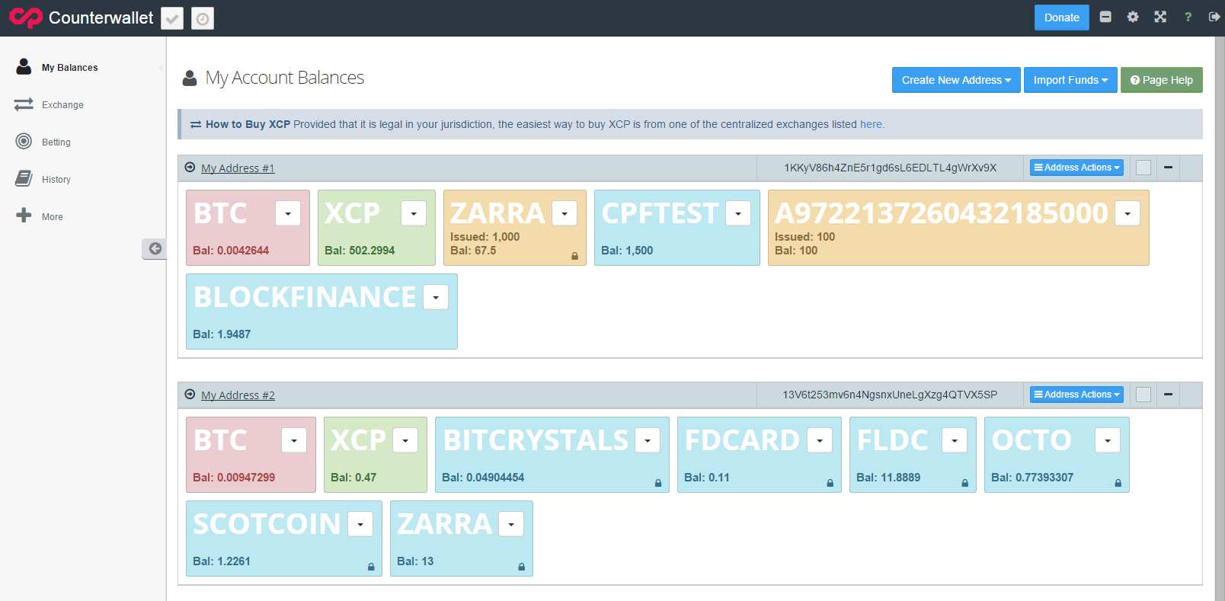This screenshot has height=601, width=1225.
Task: Open the A972213726043218500 asset dropdown
Action: click(1127, 213)
